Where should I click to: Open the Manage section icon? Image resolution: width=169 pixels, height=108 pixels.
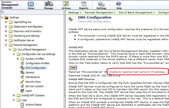coord(49,4)
